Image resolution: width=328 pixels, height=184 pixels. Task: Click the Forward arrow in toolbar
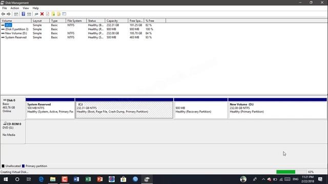tap(9, 14)
